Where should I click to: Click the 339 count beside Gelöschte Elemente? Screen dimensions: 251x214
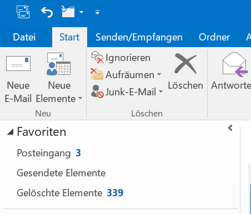pos(115,193)
